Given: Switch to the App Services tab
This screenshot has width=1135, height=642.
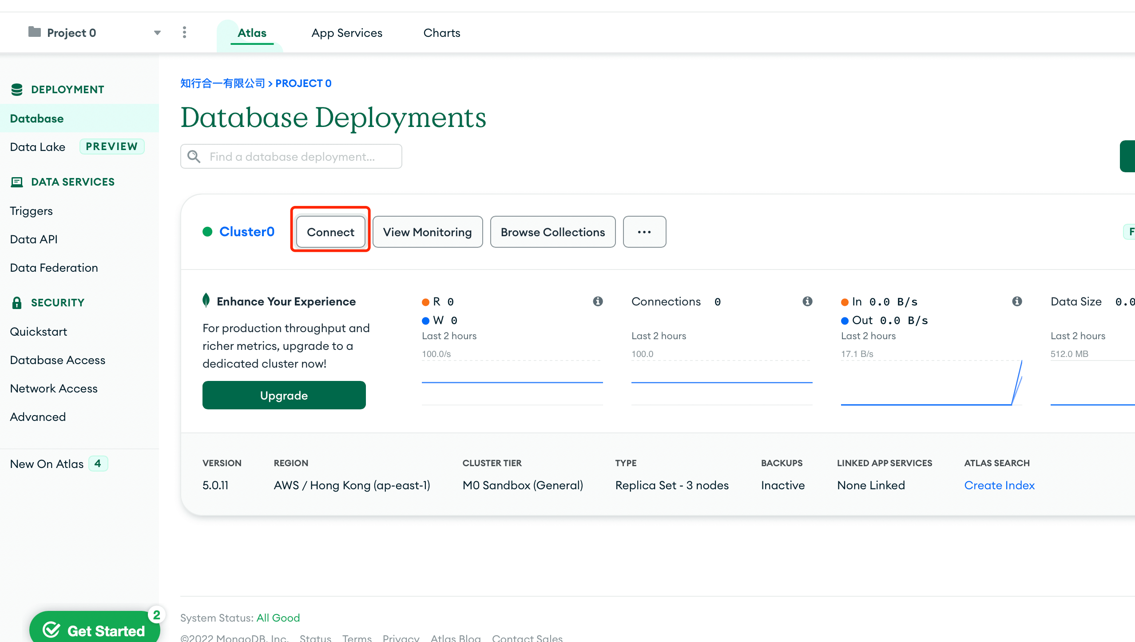Looking at the screenshot, I should [346, 33].
